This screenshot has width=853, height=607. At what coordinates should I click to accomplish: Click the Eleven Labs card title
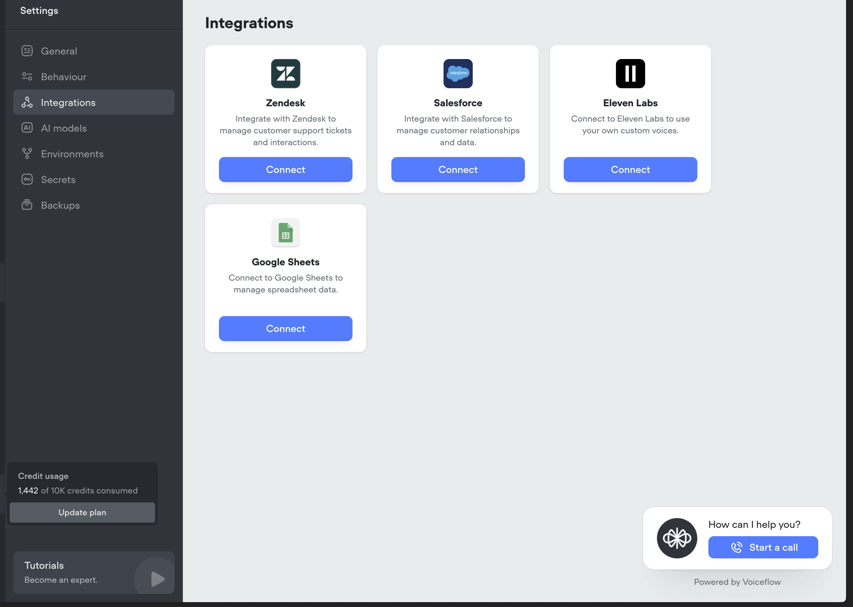(x=631, y=103)
